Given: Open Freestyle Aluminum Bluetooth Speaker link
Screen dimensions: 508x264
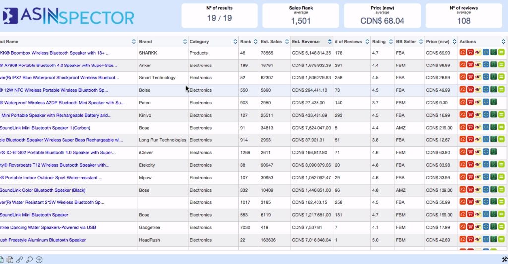Looking at the screenshot, I should point(43,240).
